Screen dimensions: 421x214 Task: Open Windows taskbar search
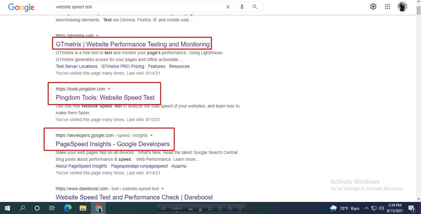tap(22, 208)
